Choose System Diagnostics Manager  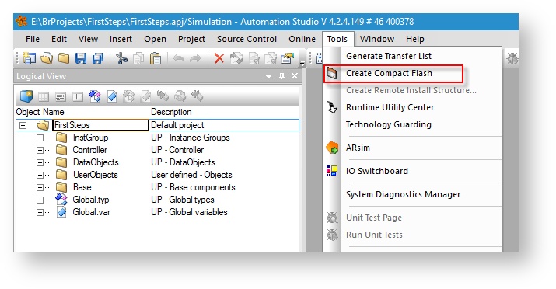[403, 194]
